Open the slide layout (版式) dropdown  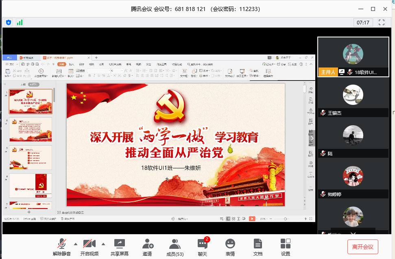[x=70, y=73]
